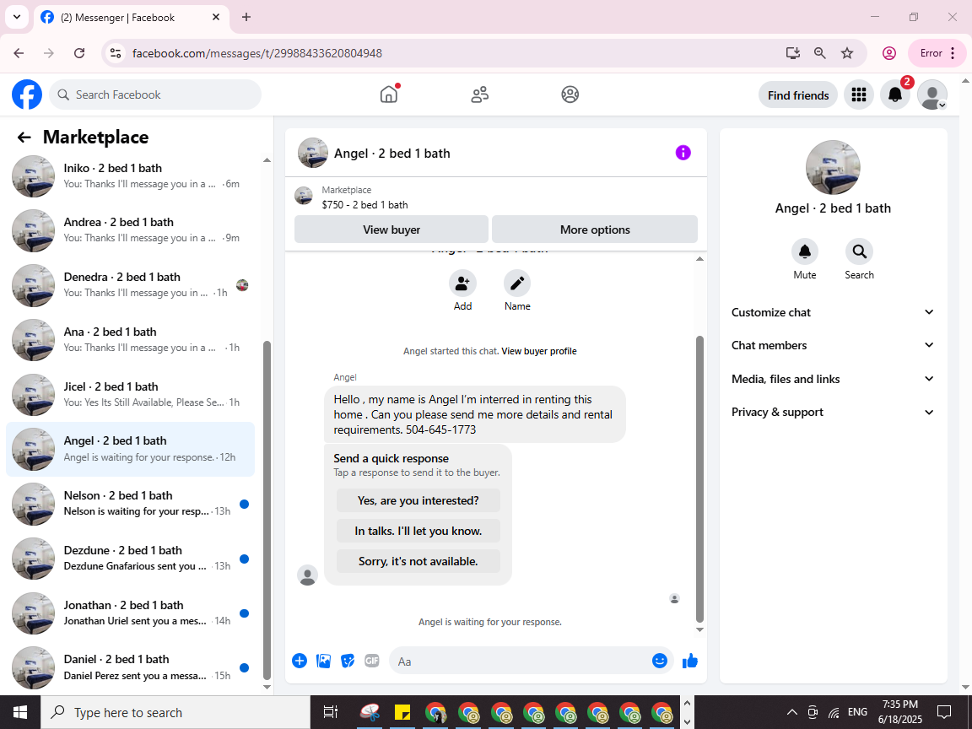Open Nelson 2 bed 1 bath conversation
The image size is (972, 729).
(130, 504)
